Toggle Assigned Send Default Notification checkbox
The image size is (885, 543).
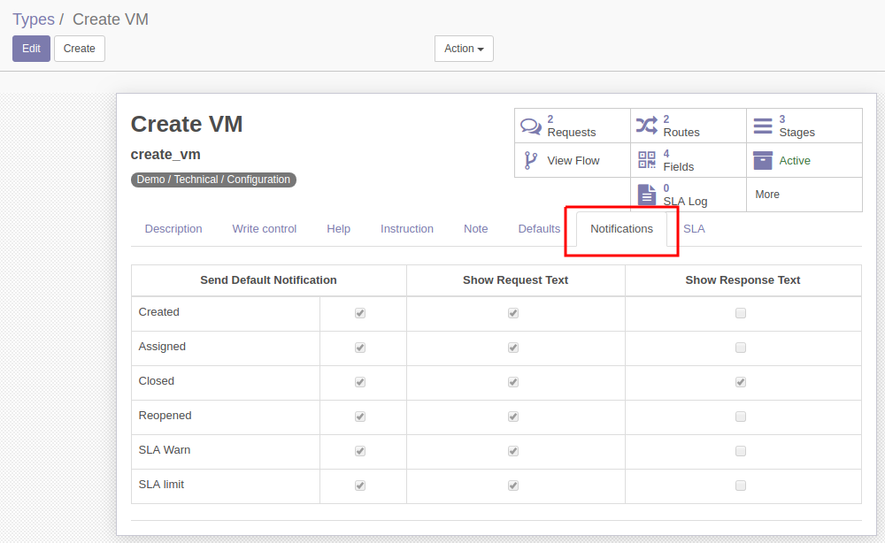pyautogui.click(x=360, y=348)
